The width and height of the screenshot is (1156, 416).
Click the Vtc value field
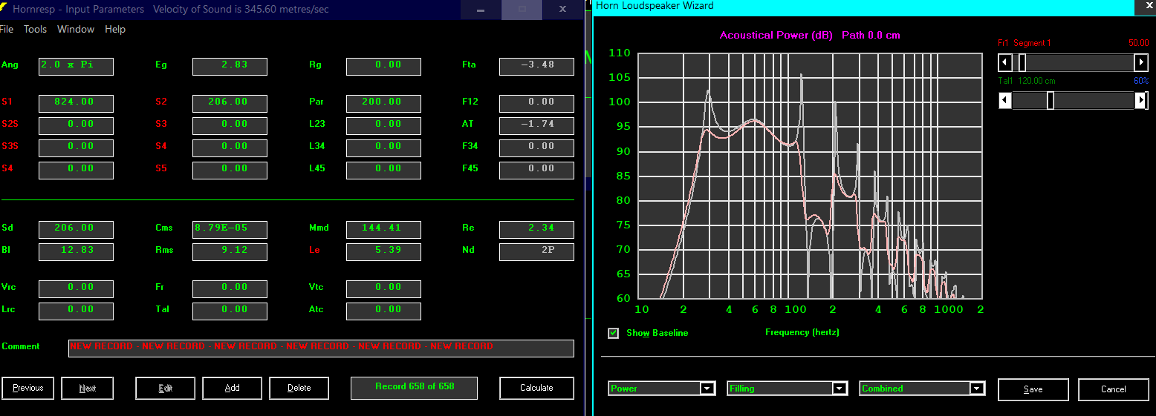pos(383,288)
